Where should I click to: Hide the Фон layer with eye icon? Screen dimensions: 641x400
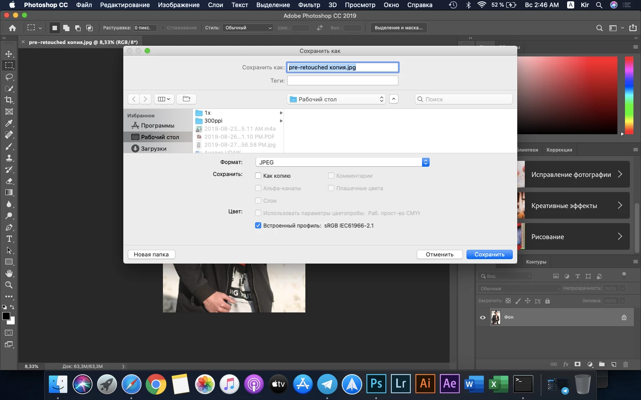[x=483, y=317]
